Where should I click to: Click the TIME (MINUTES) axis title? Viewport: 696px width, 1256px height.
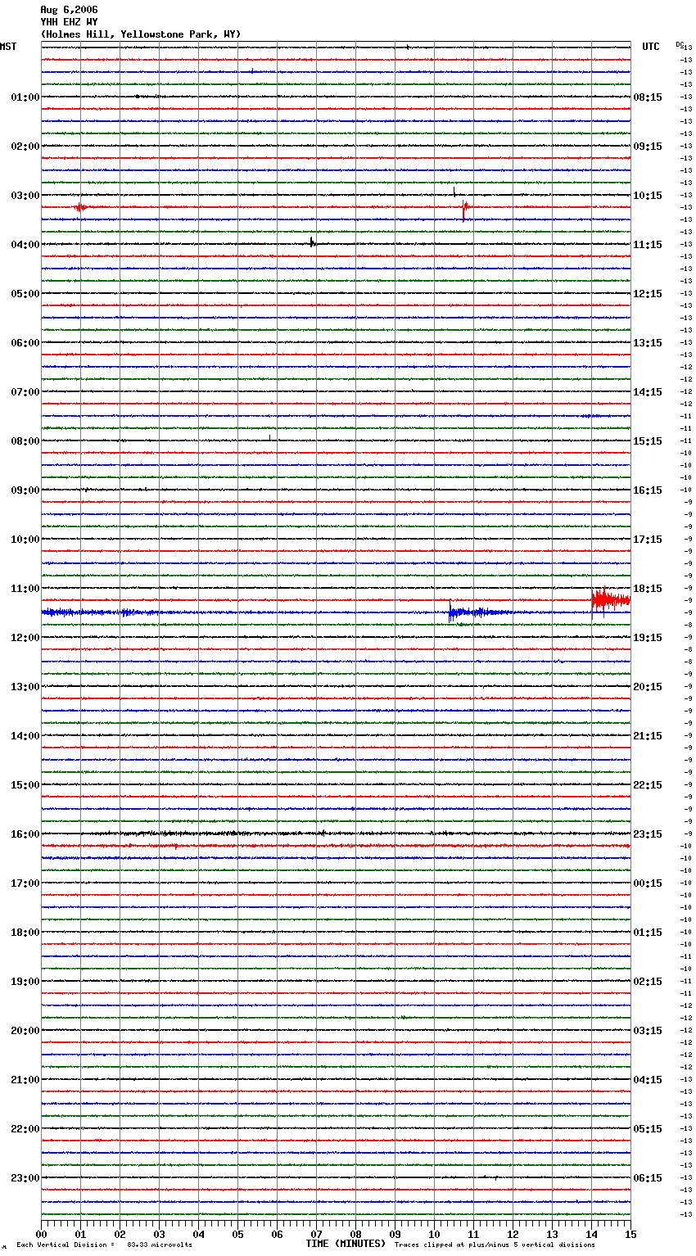coord(346,1244)
